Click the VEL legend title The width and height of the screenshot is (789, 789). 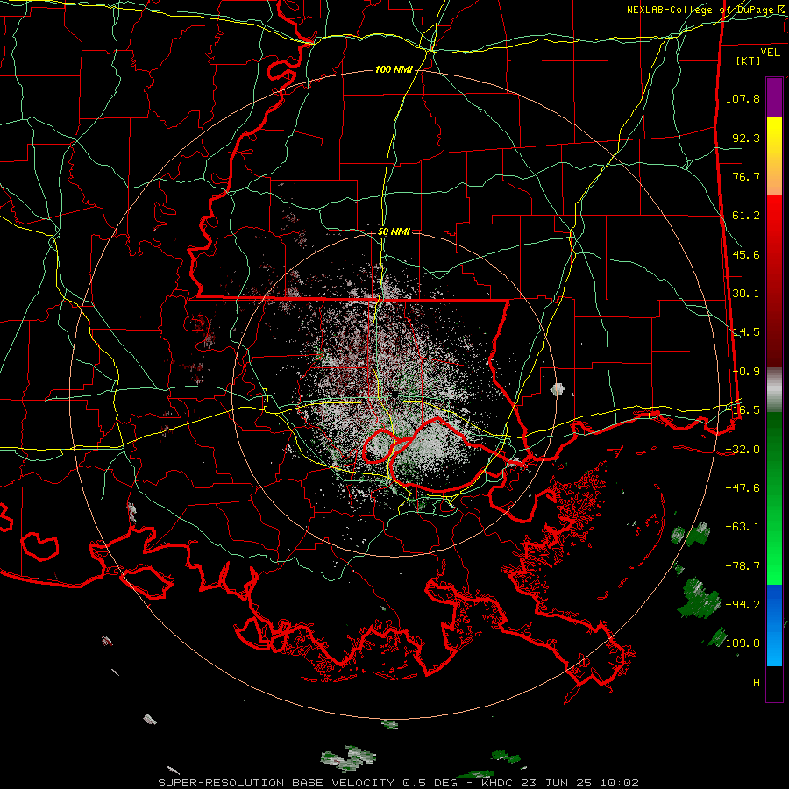point(770,53)
